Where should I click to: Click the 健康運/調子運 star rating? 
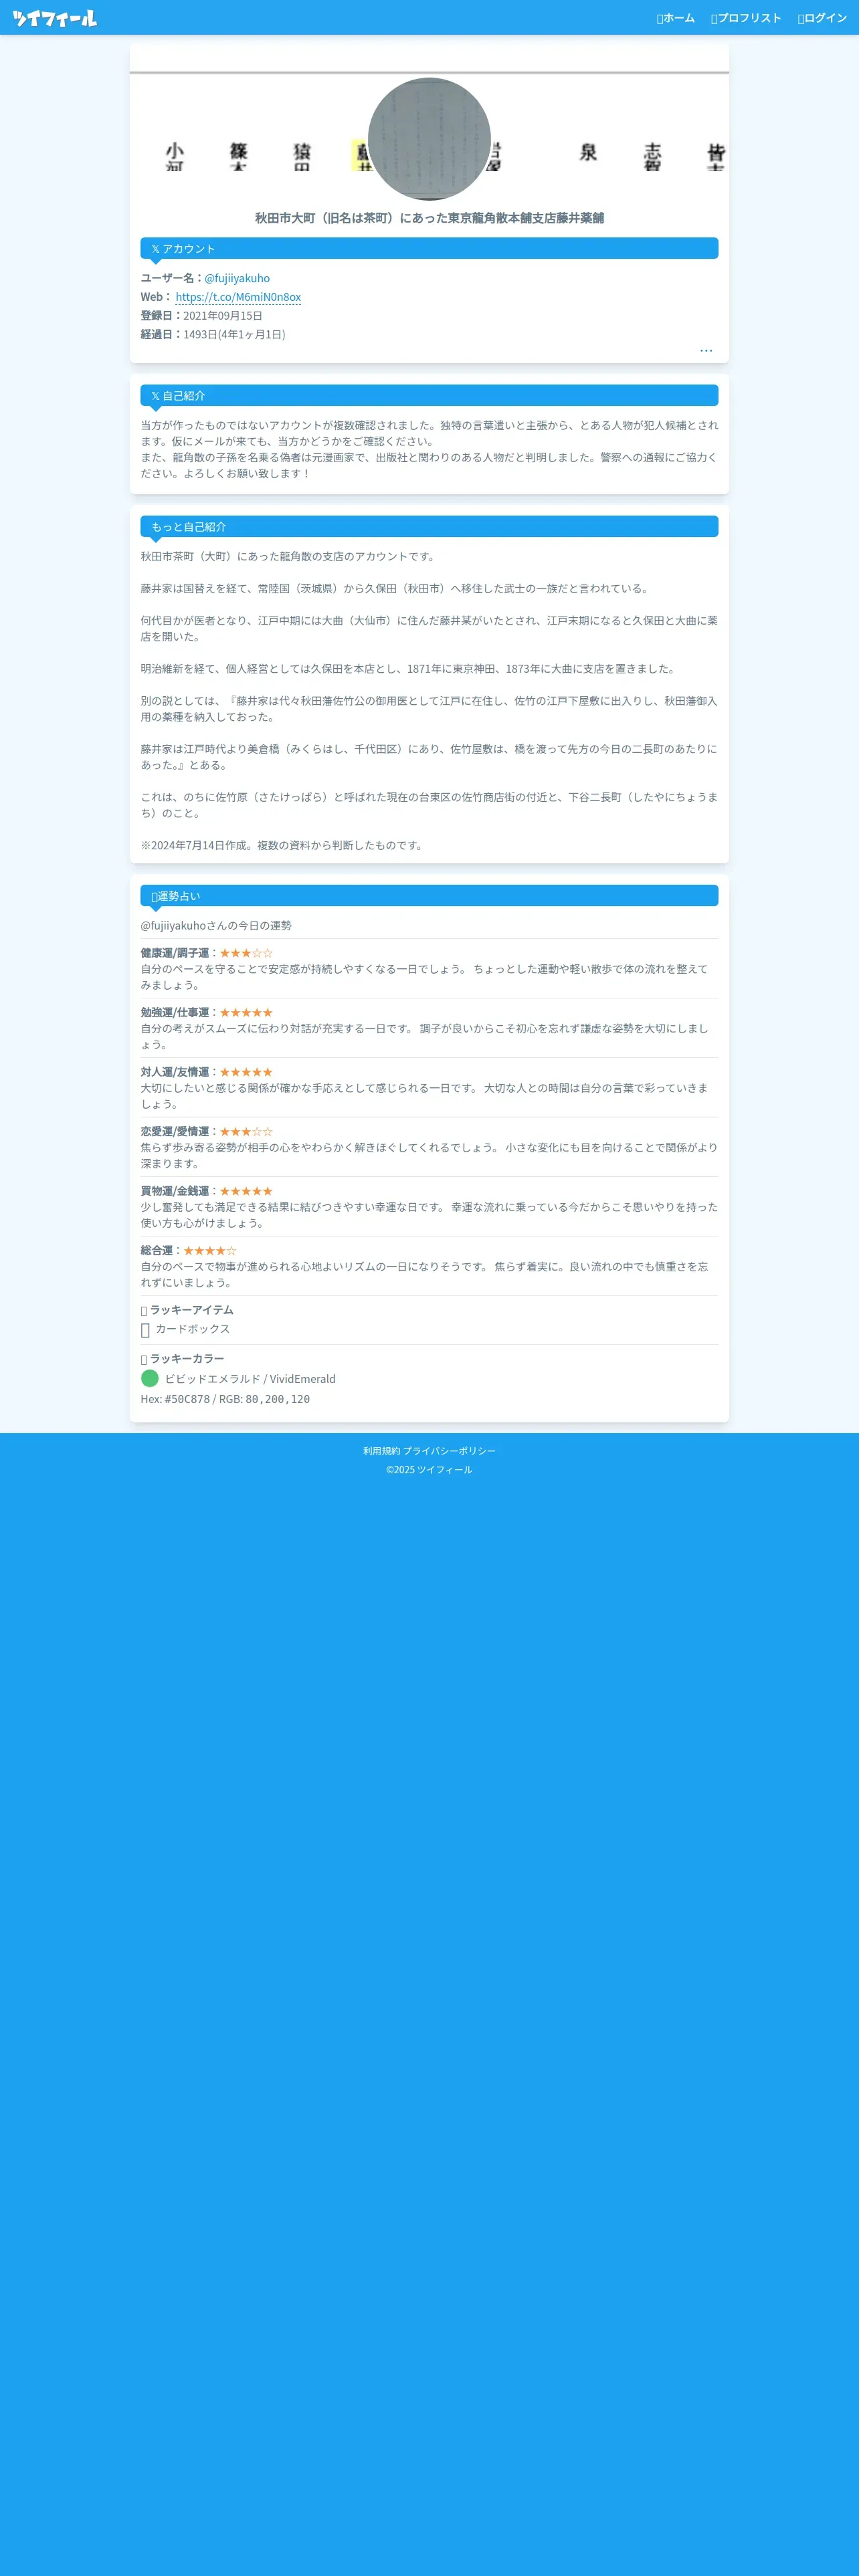pyautogui.click(x=246, y=953)
